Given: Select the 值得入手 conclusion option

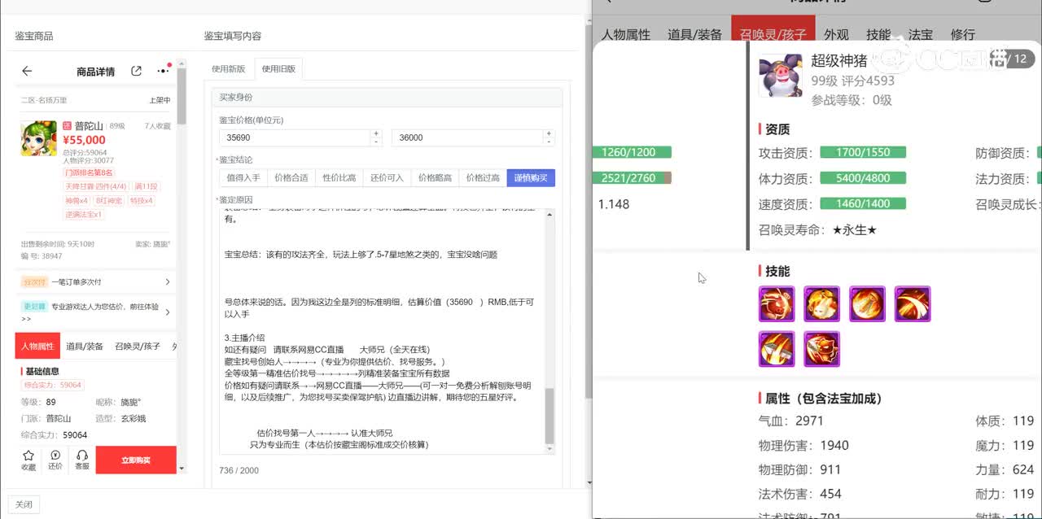Looking at the screenshot, I should coord(243,178).
